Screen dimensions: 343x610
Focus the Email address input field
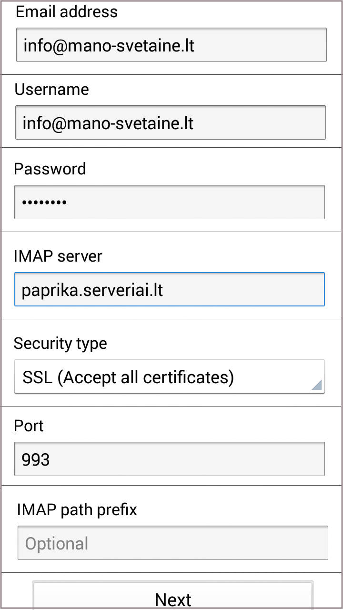tap(171, 45)
